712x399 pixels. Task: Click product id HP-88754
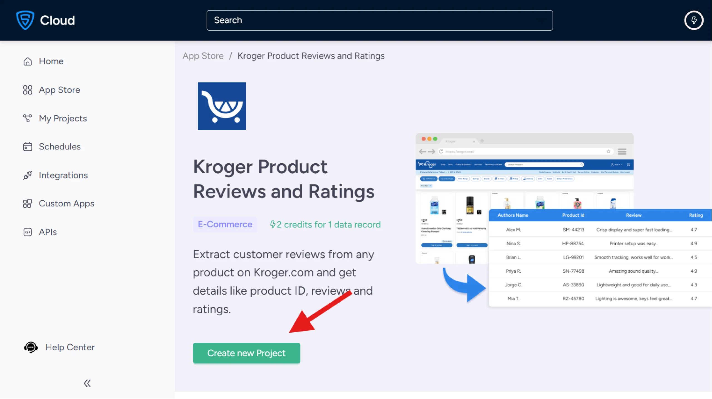pos(573,243)
